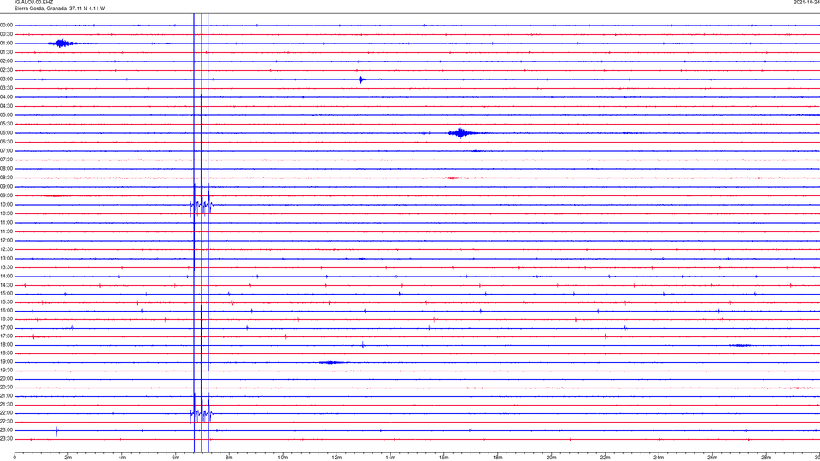Click the 18:00 time label

coord(6,344)
